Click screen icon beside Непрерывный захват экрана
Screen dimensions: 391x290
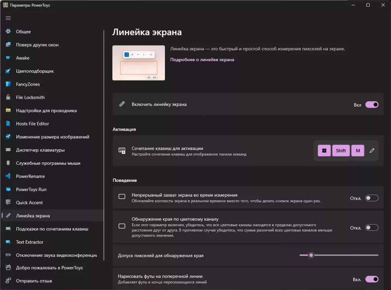[x=122, y=197]
